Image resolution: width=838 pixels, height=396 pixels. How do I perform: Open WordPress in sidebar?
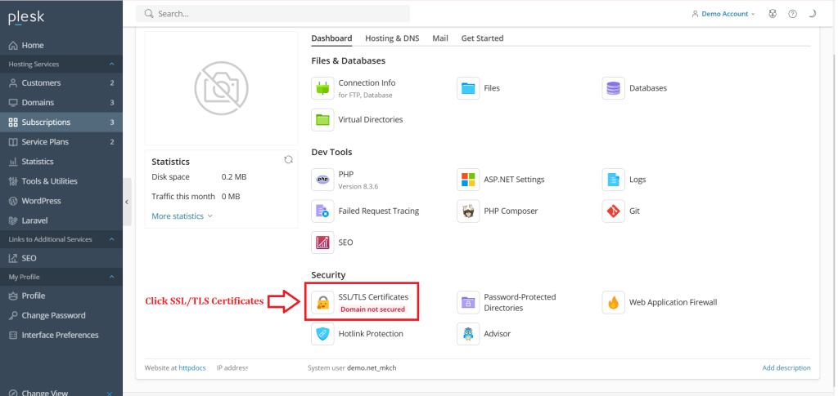click(x=61, y=201)
